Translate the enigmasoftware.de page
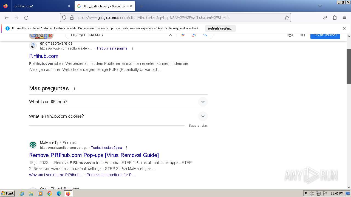Viewport: 351px width, 197px height. pyautogui.click(x=112, y=48)
